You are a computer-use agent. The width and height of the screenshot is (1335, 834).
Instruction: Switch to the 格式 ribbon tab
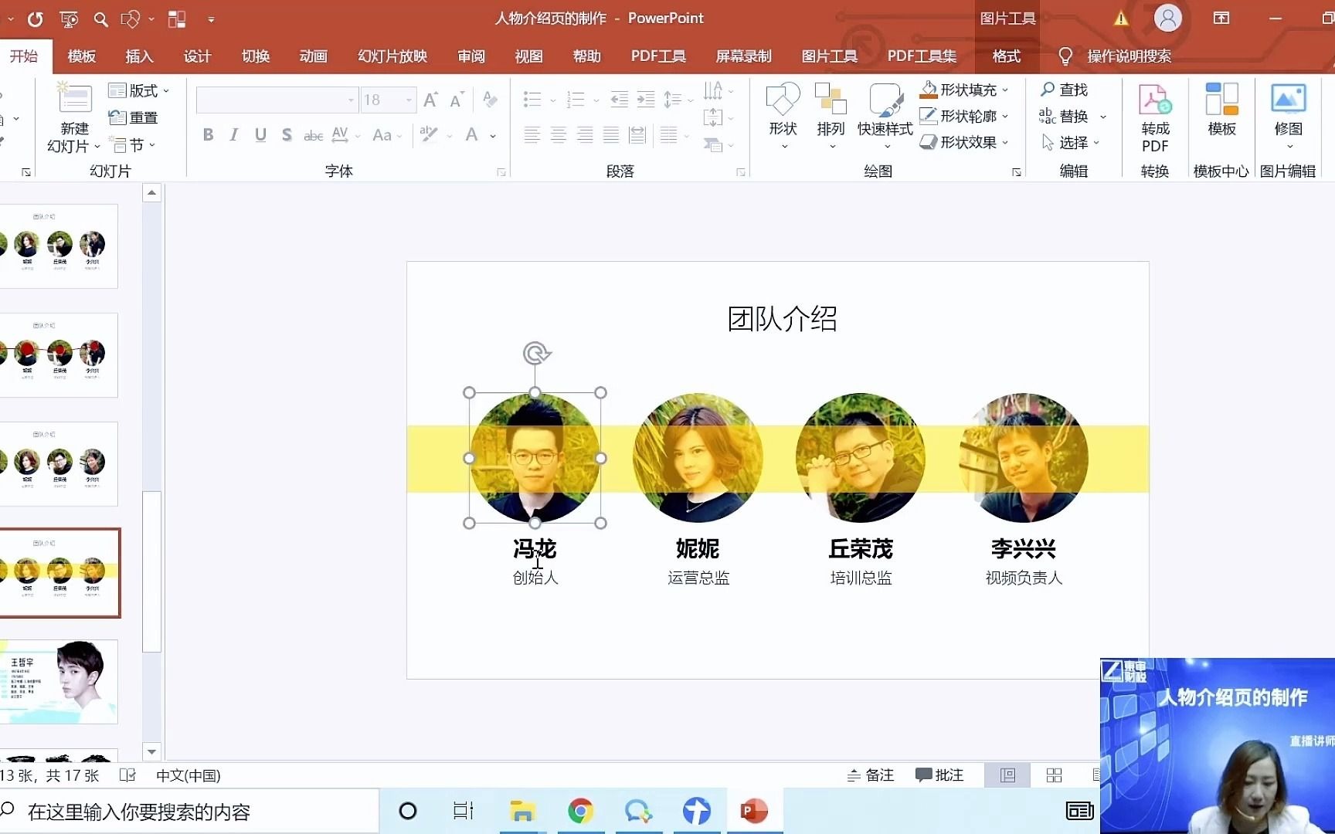1005,56
